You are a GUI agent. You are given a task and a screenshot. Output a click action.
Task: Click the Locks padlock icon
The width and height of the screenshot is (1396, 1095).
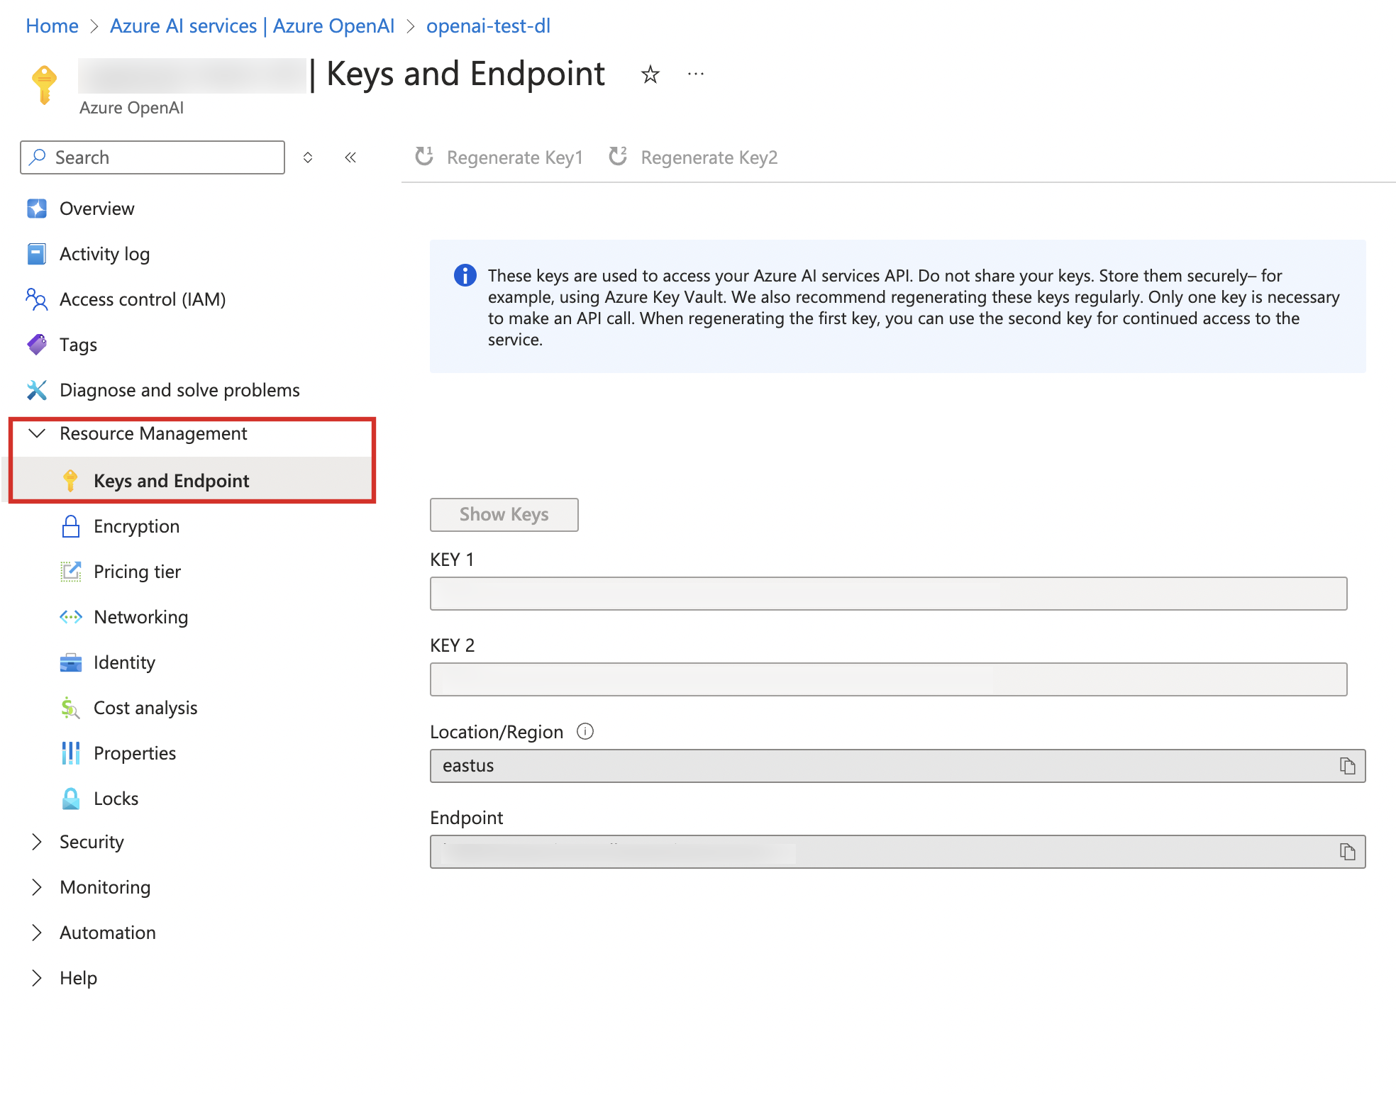pyautogui.click(x=71, y=799)
